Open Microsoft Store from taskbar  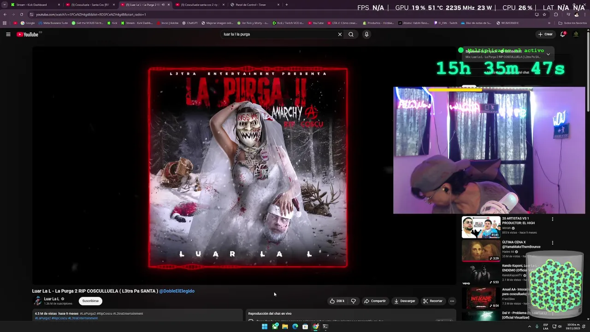pos(305,326)
